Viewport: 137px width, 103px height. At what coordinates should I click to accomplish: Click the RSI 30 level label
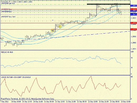click(132, 68)
